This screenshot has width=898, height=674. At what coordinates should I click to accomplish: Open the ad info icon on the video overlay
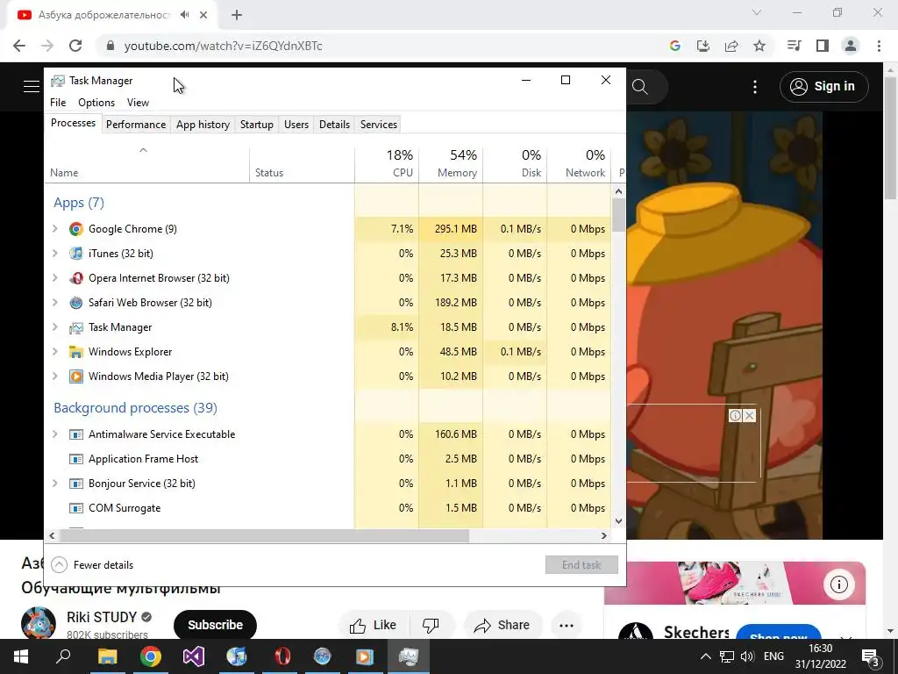point(735,415)
